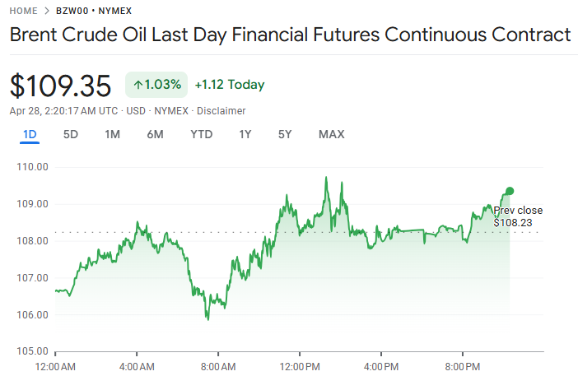Click the green current-price dot on the chart
Screen dimensions: 578x376
510,191
